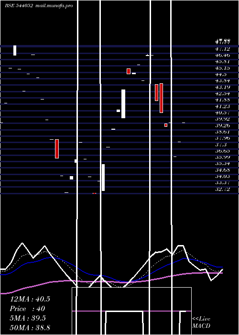Click the small red candle near 39.26

166,125
